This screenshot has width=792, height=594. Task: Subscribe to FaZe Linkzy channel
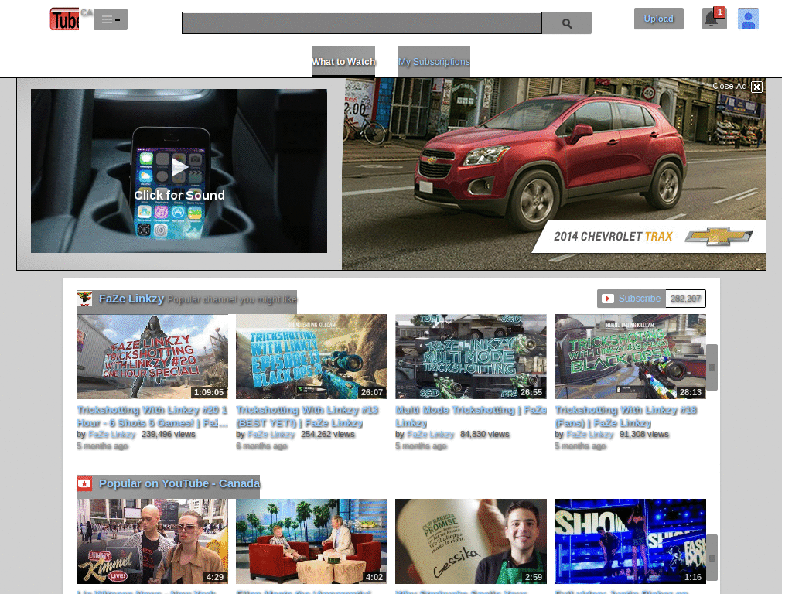click(631, 299)
